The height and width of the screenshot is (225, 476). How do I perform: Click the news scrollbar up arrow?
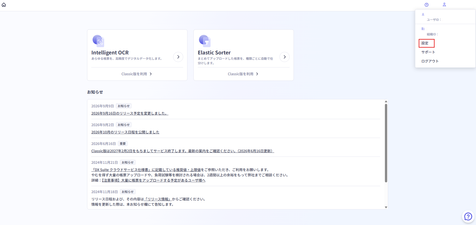[386, 102]
